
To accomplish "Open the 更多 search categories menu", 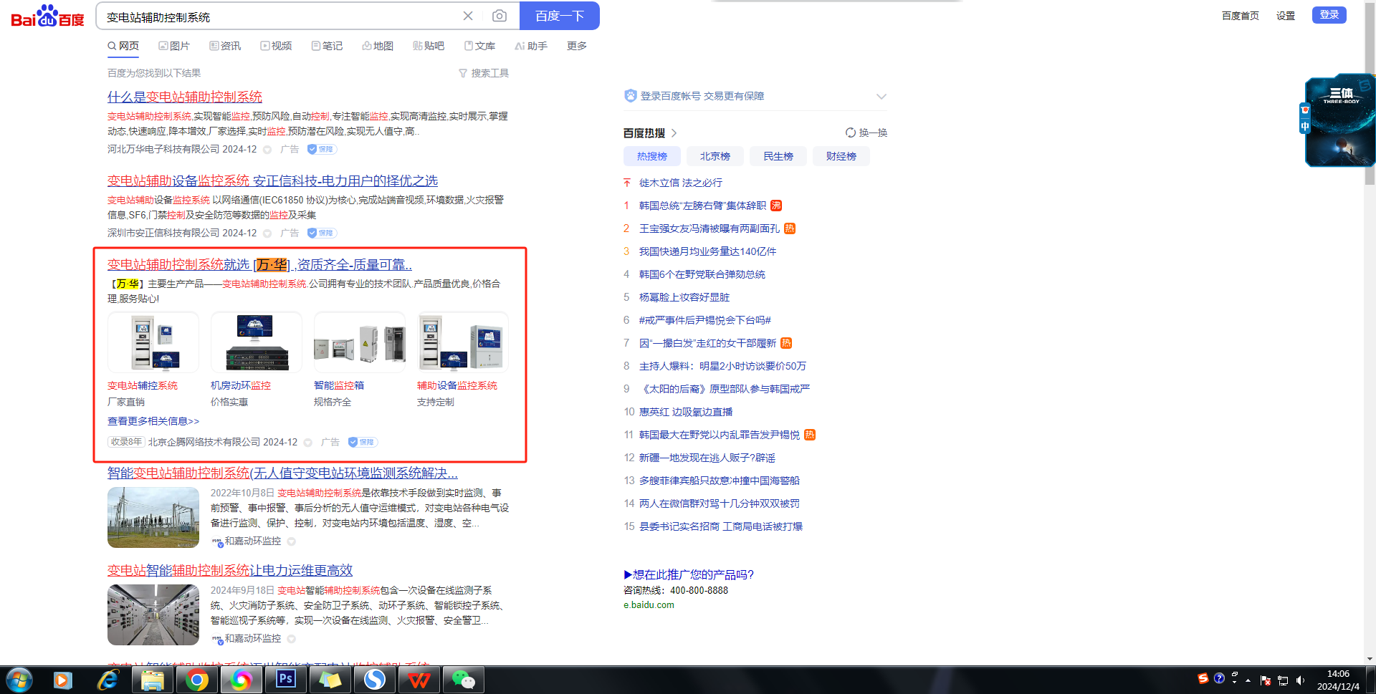I will pos(576,46).
